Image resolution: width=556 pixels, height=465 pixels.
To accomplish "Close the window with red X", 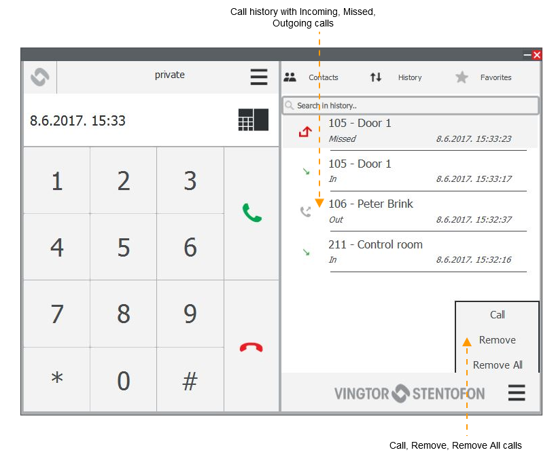I will [x=536, y=55].
